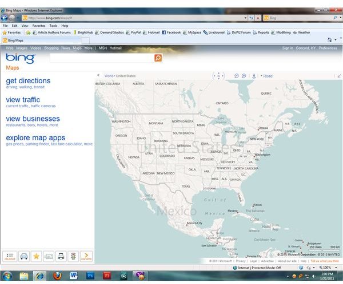Image resolution: width=343 pixels, height=284 pixels.
Task: Click the car directions icon in bottom toolbar
Action: click(x=24, y=256)
